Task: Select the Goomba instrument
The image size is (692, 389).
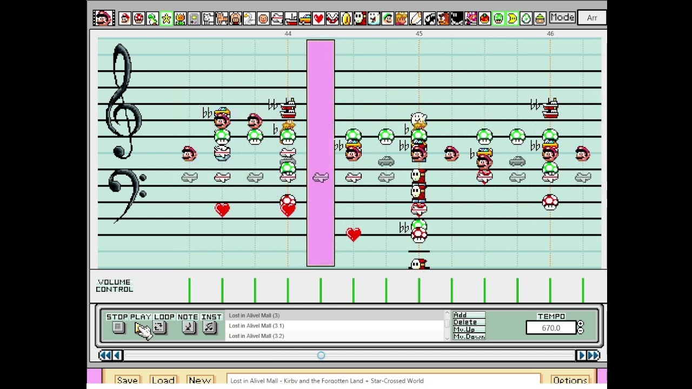Action: (443, 18)
